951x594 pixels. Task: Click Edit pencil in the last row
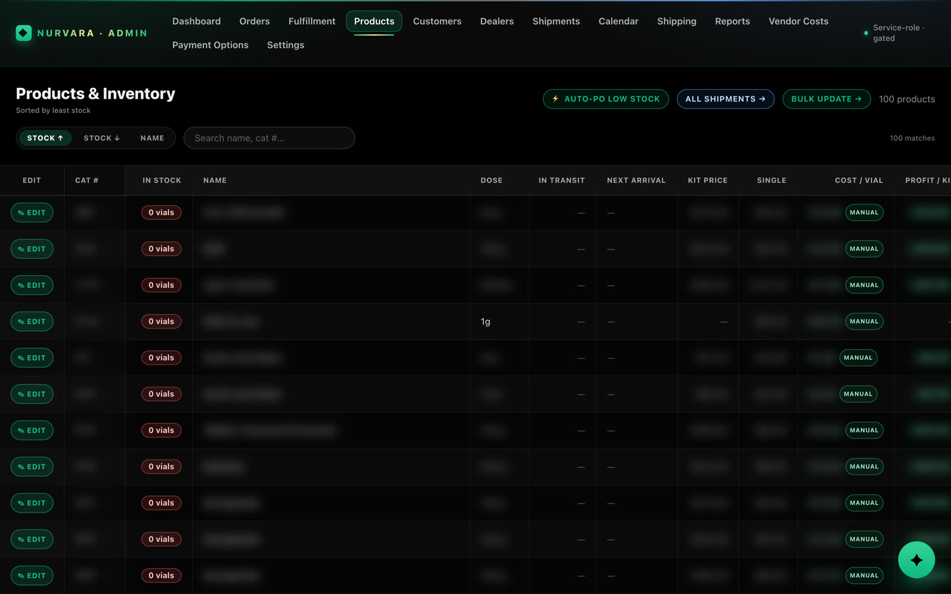point(32,576)
